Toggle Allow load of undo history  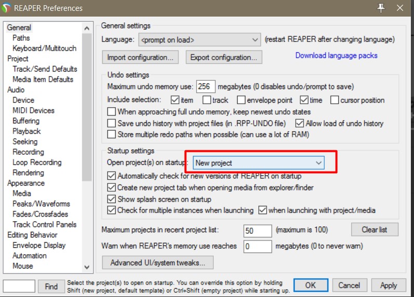tap(299, 123)
